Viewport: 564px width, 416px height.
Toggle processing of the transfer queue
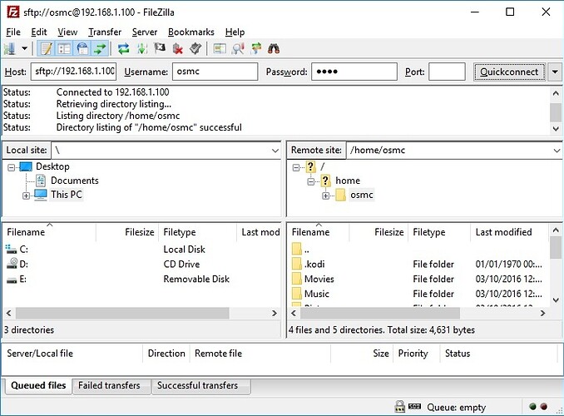tap(142, 48)
